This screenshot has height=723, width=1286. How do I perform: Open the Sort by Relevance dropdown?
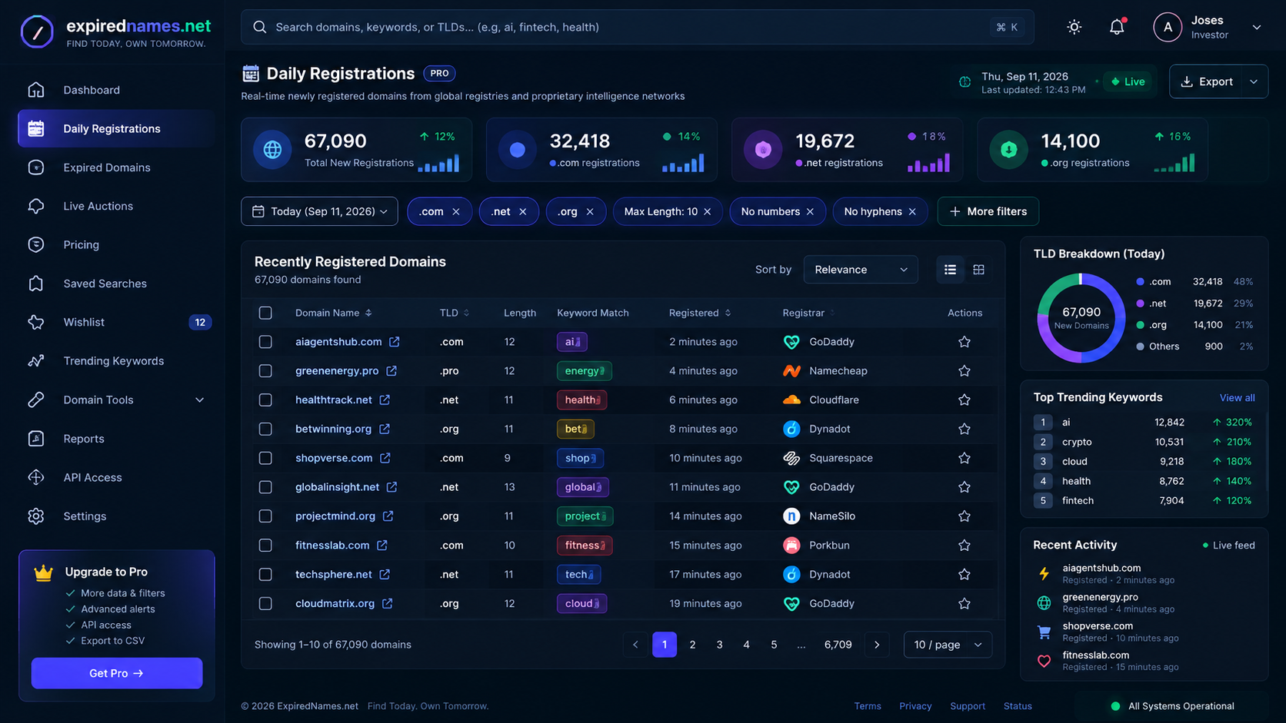[x=860, y=270]
